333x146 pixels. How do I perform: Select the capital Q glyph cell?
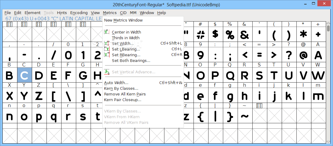click(230, 75)
